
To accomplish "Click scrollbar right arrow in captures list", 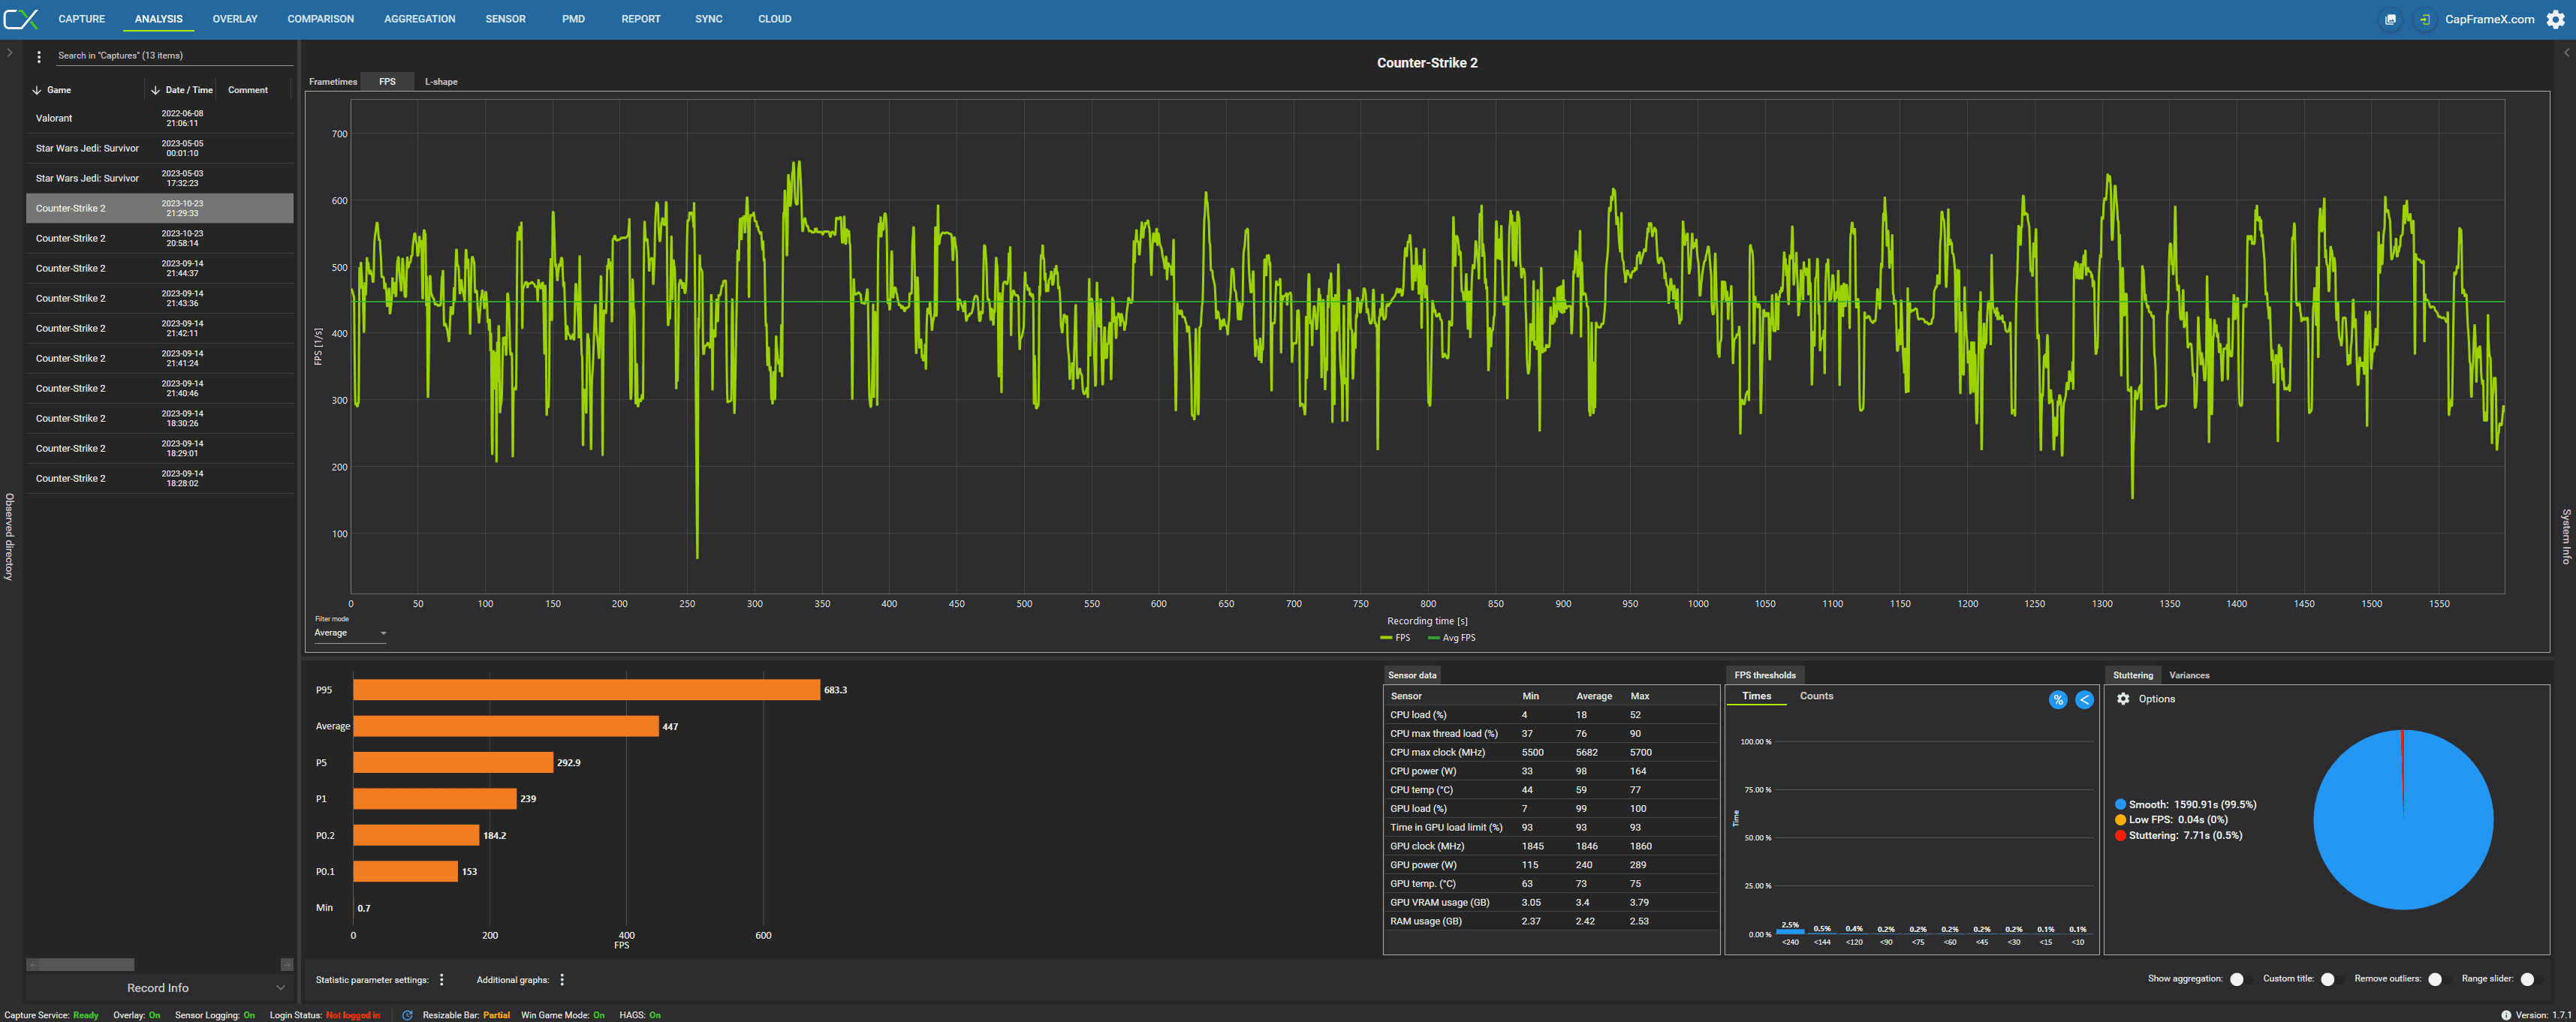I will tap(287, 964).
